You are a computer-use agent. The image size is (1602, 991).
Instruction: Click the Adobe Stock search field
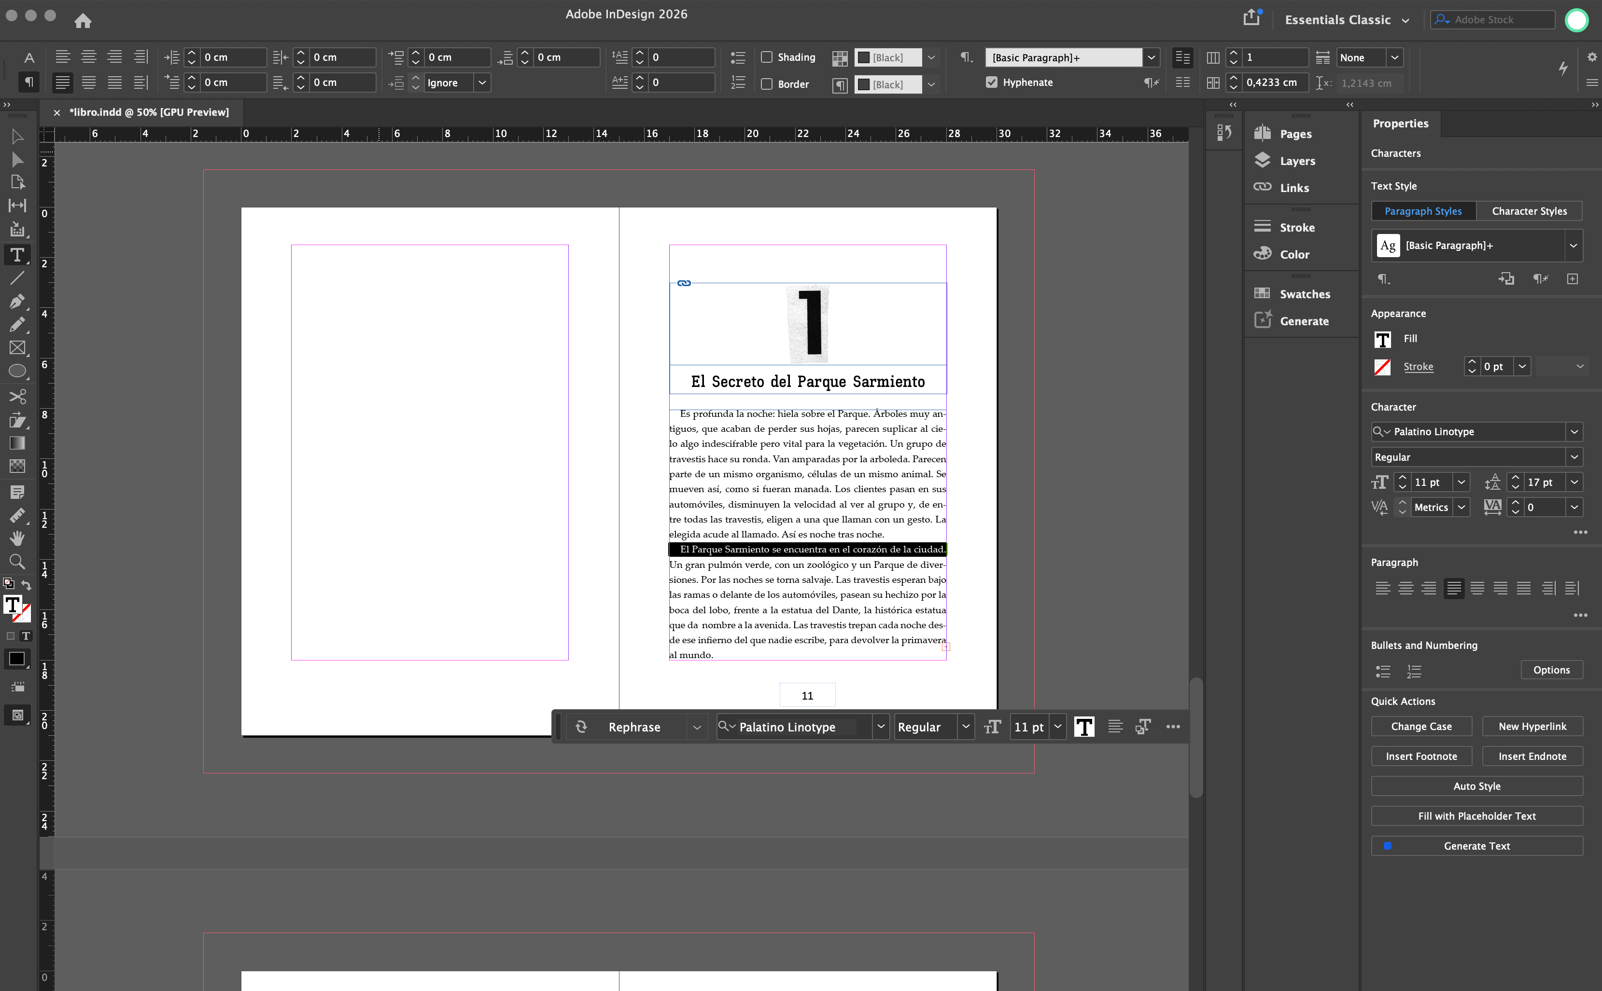coord(1492,20)
